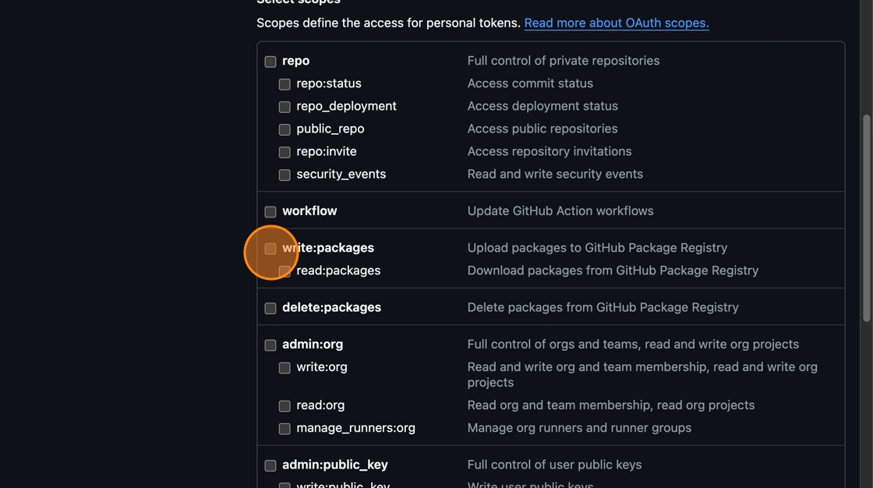
Task: Tick manage_runners:org checkbox
Action: [x=285, y=429]
